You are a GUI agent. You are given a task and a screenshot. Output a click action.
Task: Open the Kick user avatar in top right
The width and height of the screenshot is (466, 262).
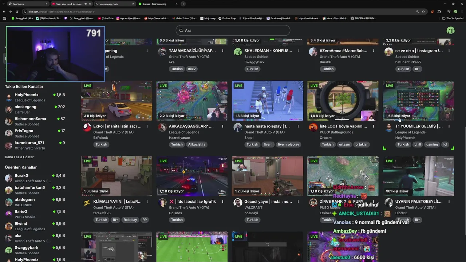coord(450,30)
